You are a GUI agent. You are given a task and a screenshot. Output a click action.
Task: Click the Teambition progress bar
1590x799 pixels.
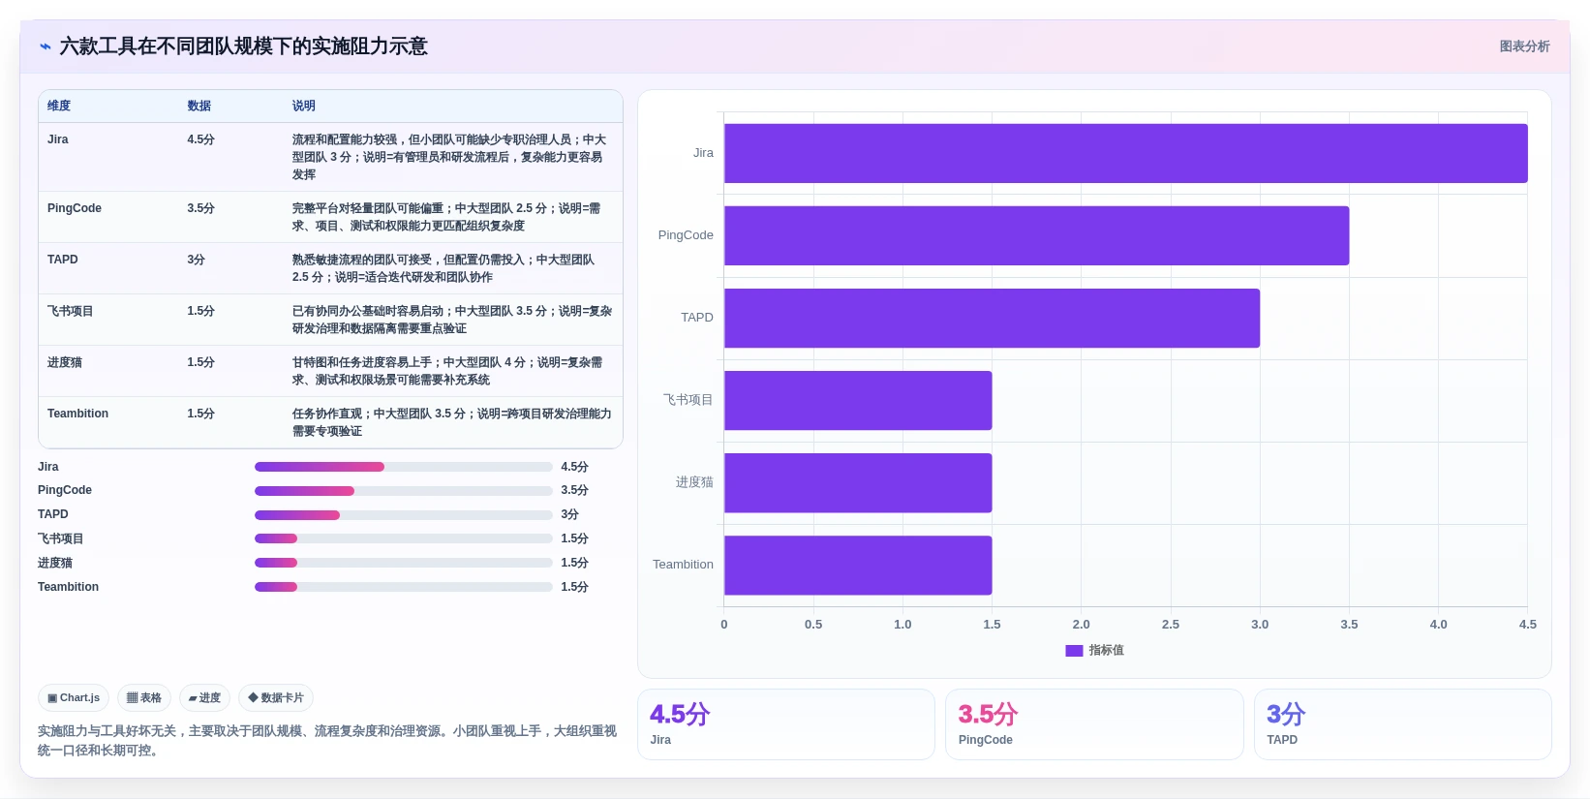pos(403,587)
